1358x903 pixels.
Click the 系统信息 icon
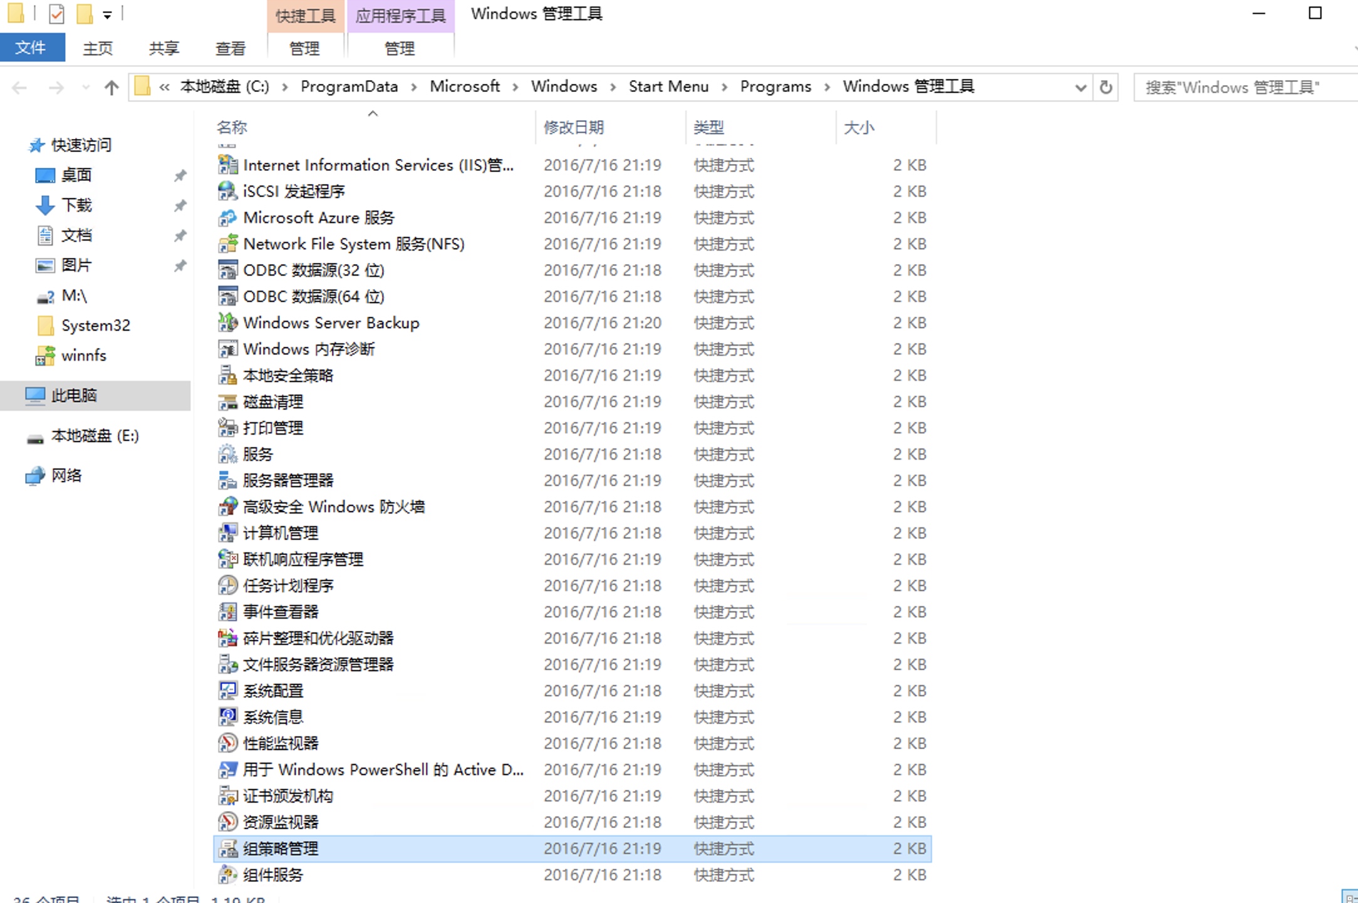coord(227,717)
